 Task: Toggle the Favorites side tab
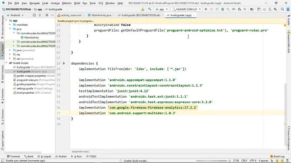pos(2,96)
